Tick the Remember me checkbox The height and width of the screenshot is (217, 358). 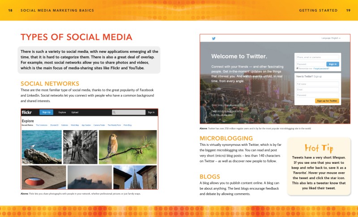point(297,68)
